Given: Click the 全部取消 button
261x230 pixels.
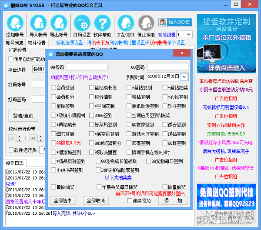Looking at the screenshot, I should (96, 200).
